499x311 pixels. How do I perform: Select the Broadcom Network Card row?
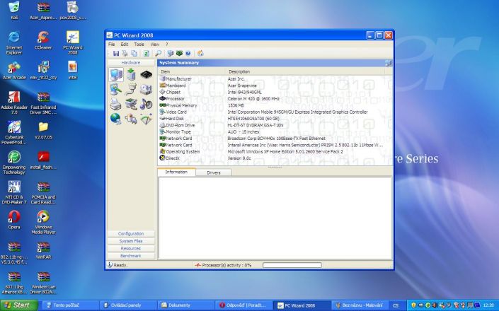coord(275,139)
